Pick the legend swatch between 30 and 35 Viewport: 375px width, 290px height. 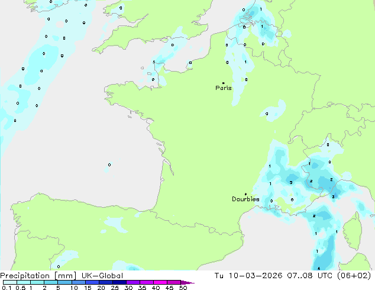pyautogui.click(x=133, y=282)
